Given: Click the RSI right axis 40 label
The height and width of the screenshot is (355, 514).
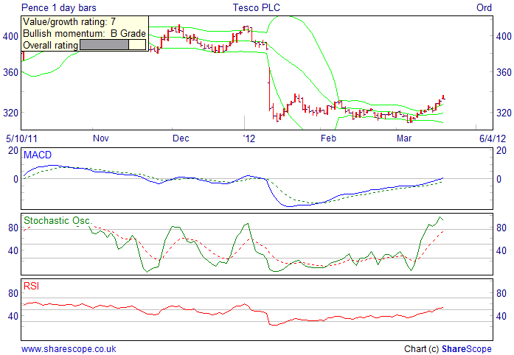Looking at the screenshot, I should click(x=501, y=317).
